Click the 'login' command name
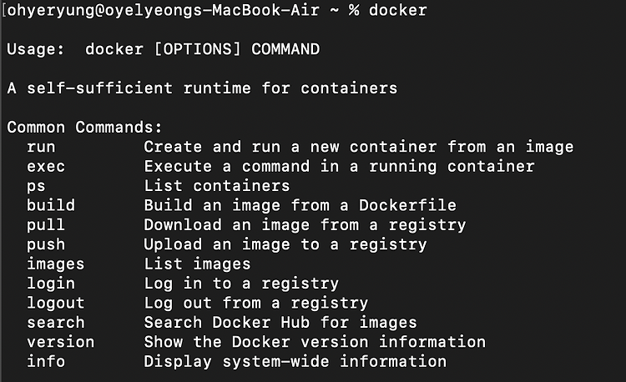The width and height of the screenshot is (626, 382). [x=51, y=284]
